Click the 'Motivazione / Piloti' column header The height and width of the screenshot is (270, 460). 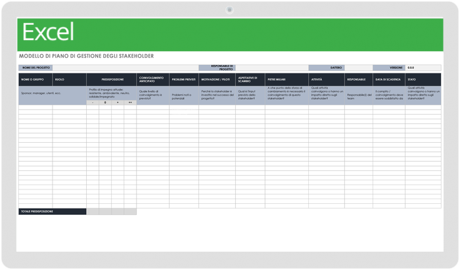pos(217,79)
